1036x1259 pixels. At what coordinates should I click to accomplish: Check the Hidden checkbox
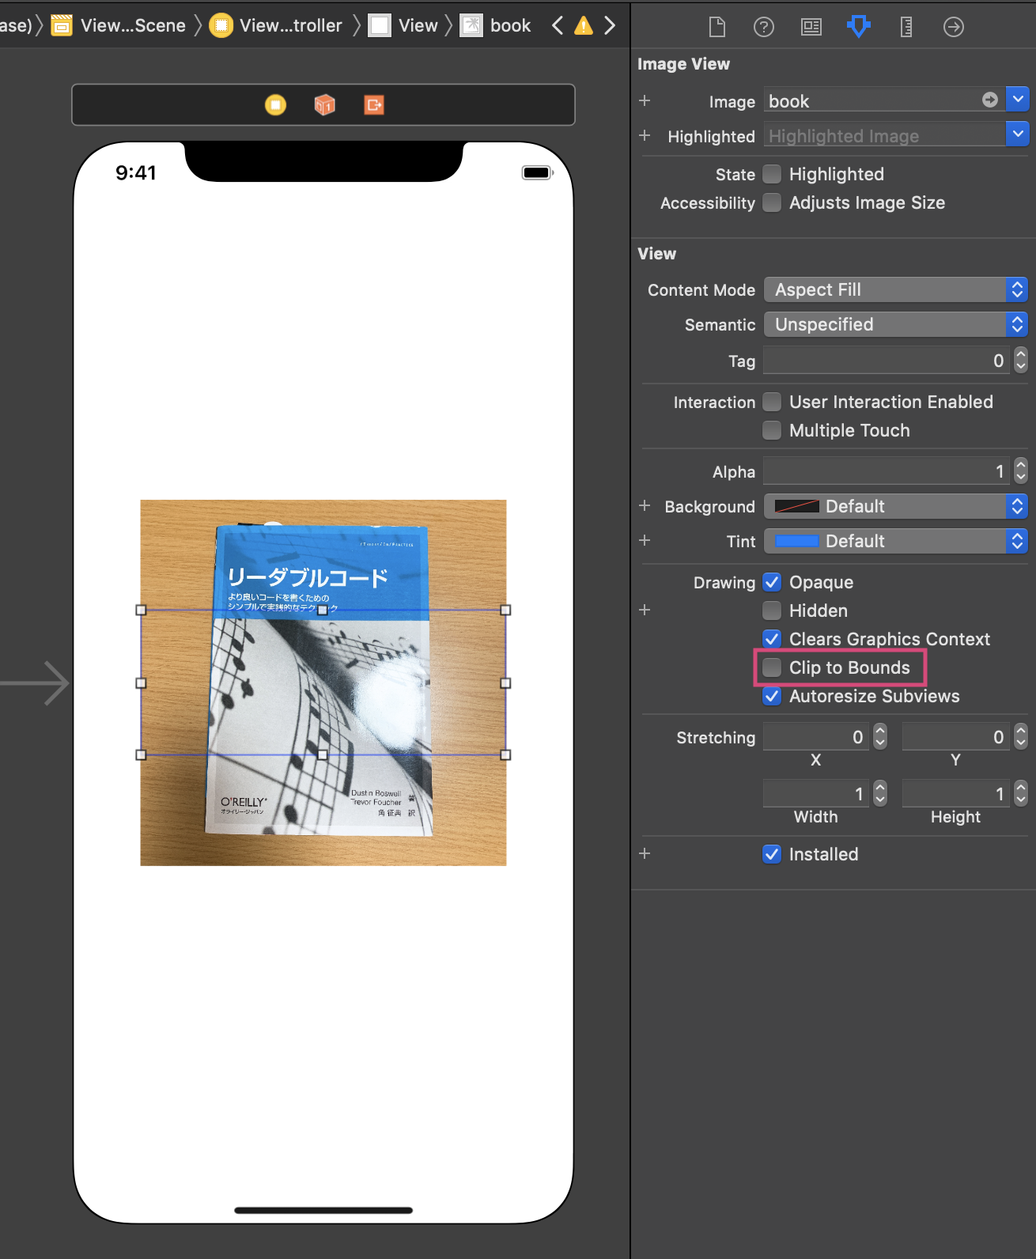(x=772, y=611)
